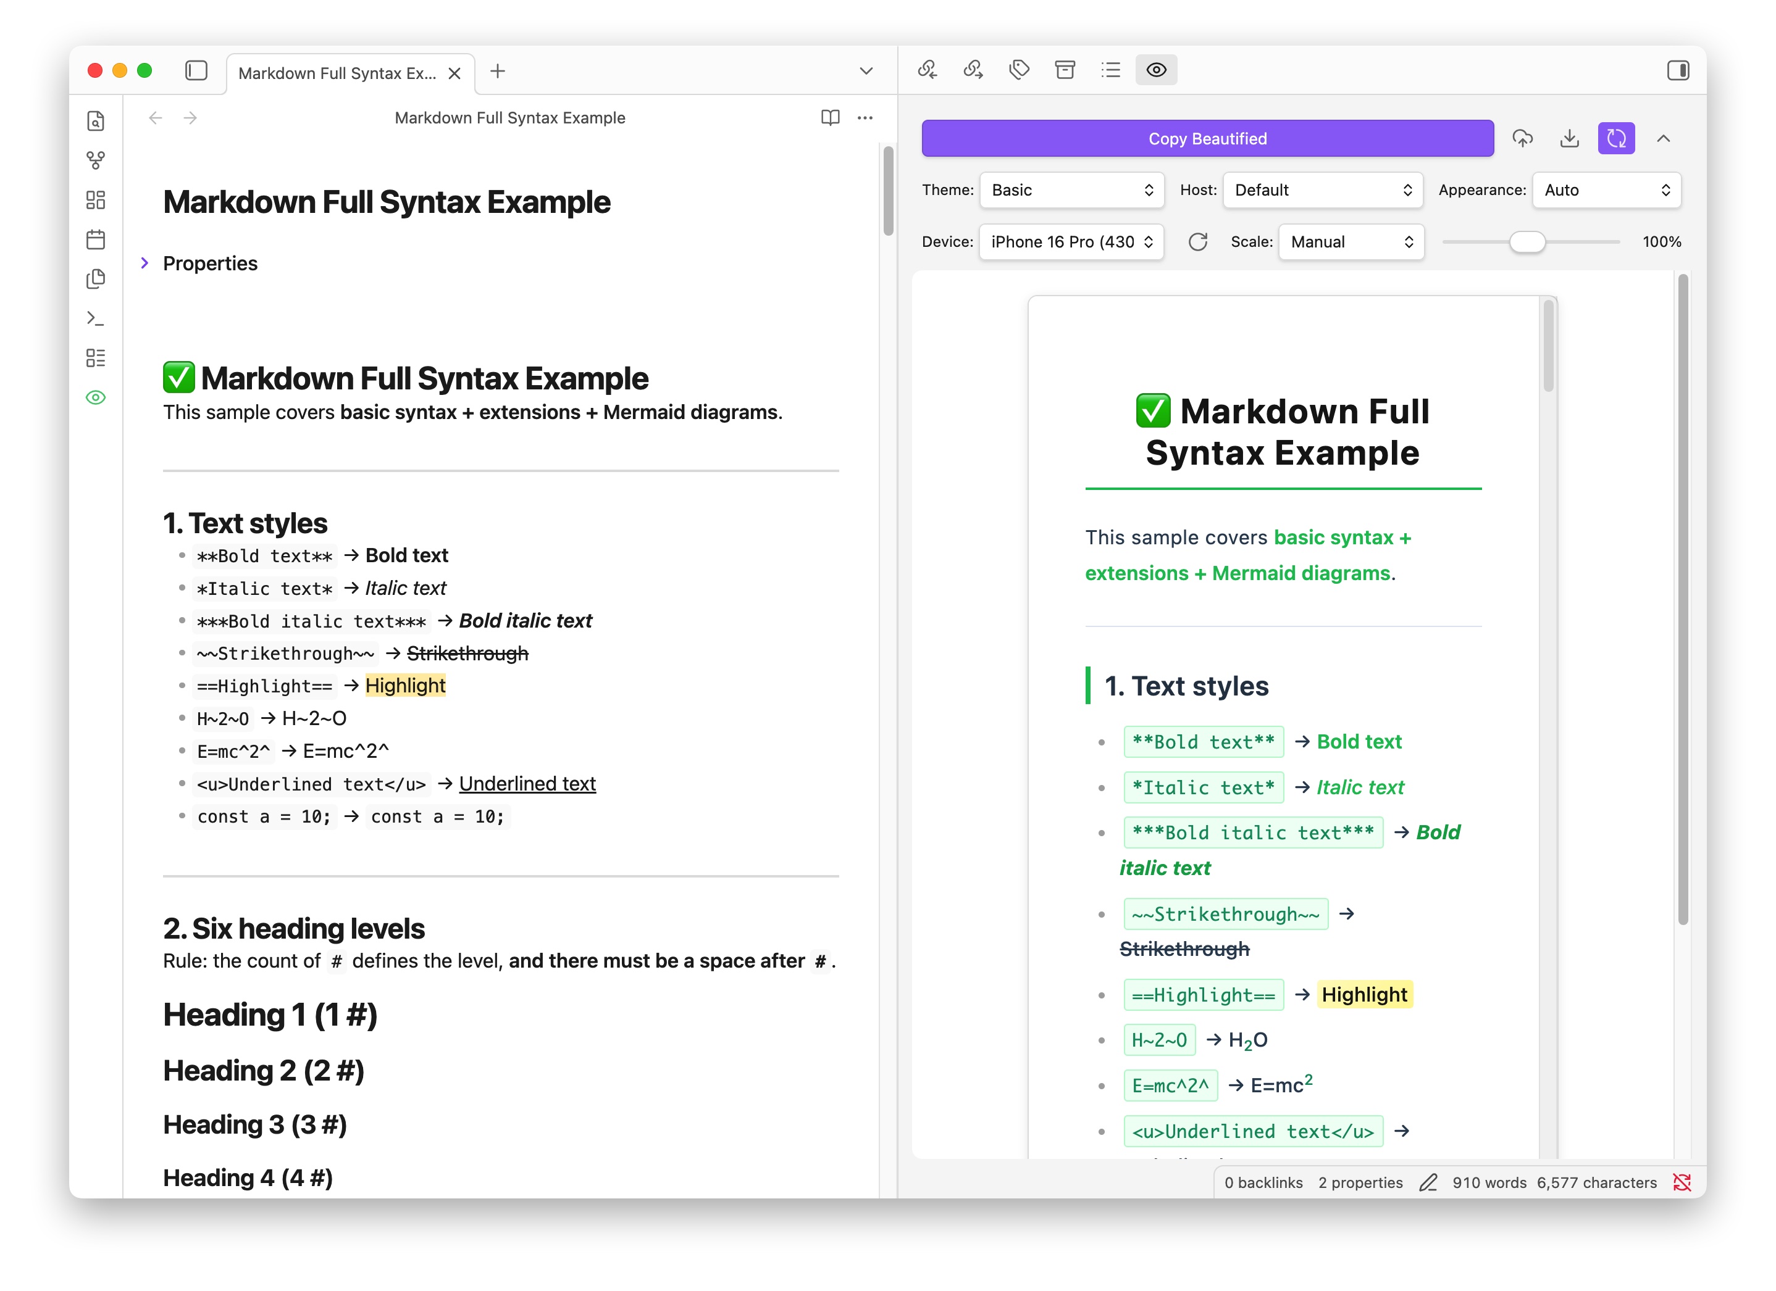
Task: Open the Theme dropdown set to Basic
Action: [x=1071, y=190]
